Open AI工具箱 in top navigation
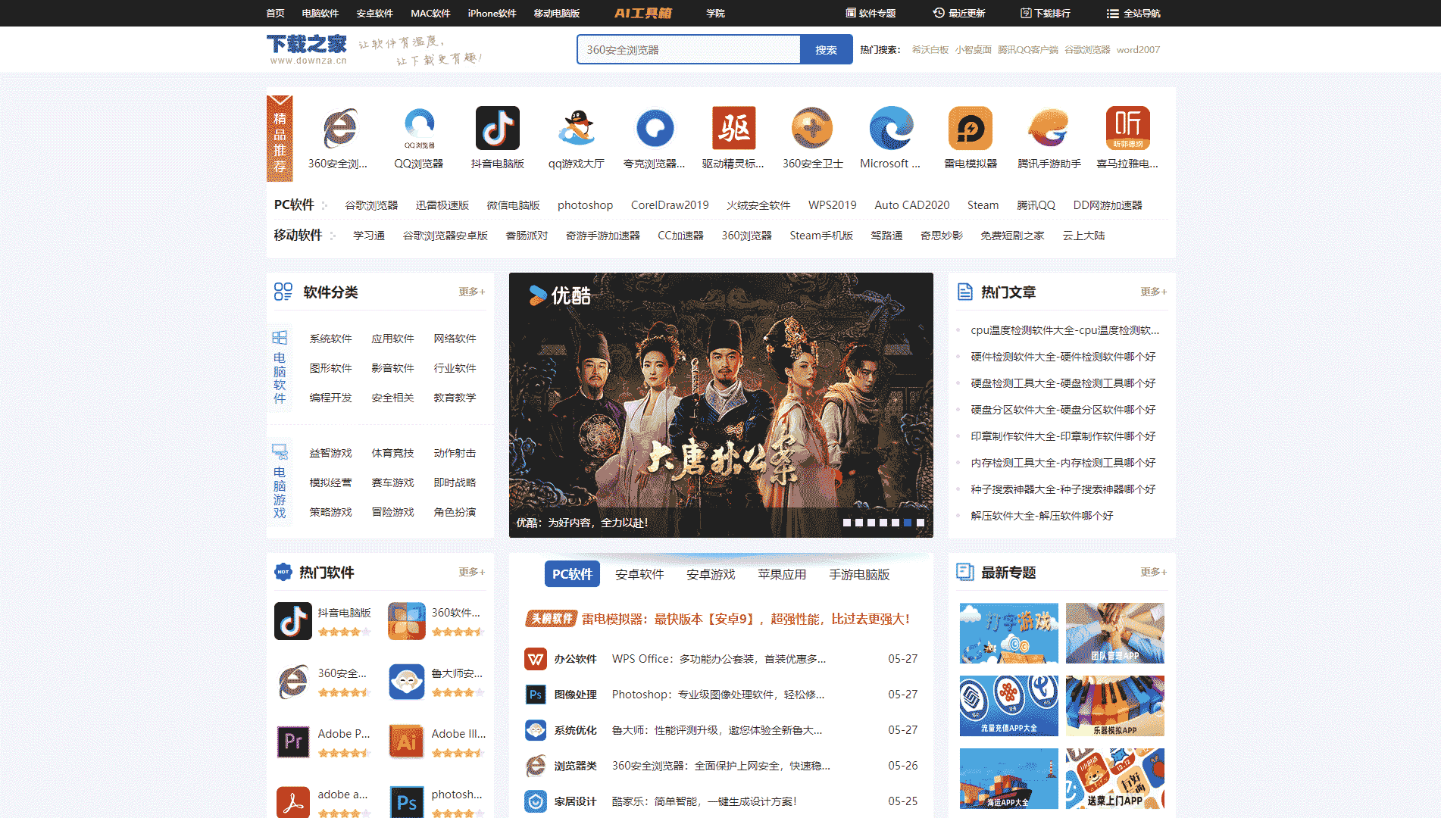This screenshot has height=818, width=1441. click(642, 13)
